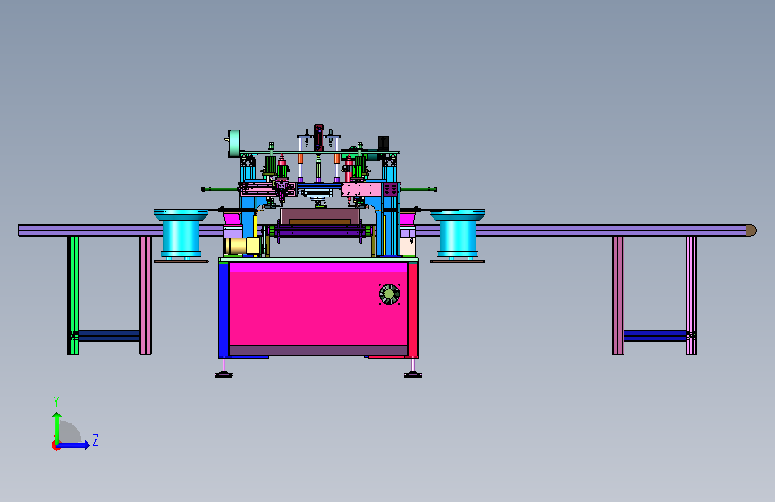
Task: Select the yellow motor beside the left feeder
Action: point(242,246)
